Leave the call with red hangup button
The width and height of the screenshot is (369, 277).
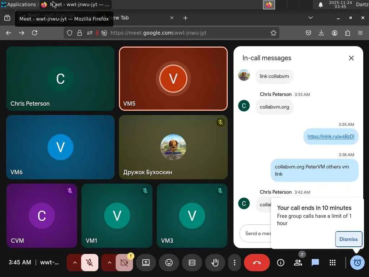click(x=257, y=263)
